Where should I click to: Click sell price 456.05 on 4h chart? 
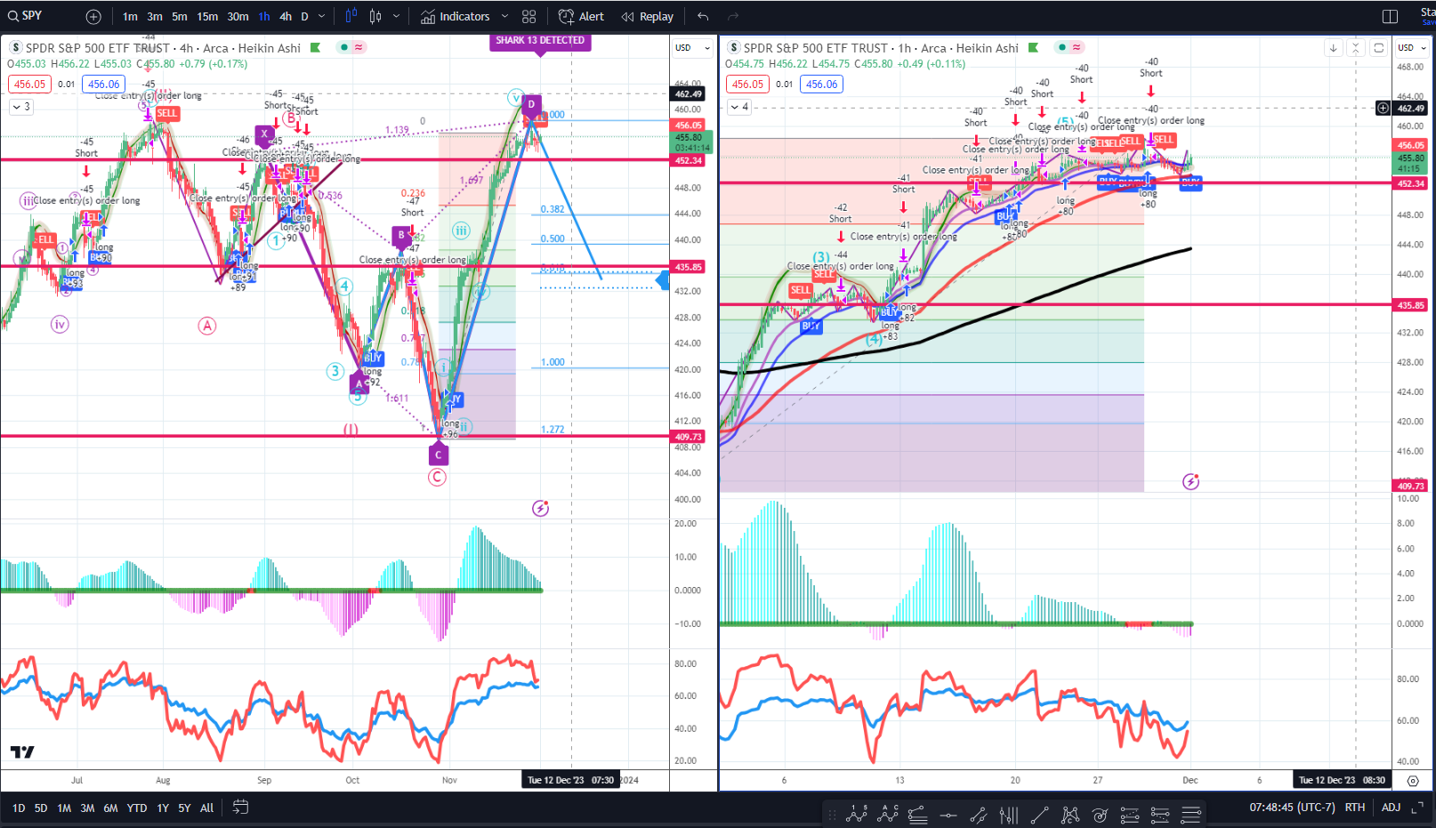pyautogui.click(x=29, y=84)
